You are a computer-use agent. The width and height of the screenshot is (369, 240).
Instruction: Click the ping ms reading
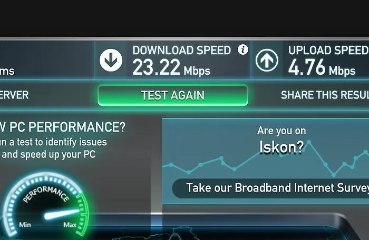point(7,71)
